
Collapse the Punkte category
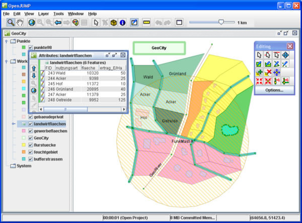[x=7, y=41]
